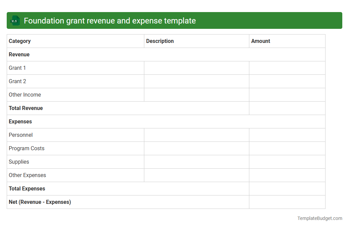Click the Total Expenses row
This screenshot has height=228, width=349.
[27, 188]
